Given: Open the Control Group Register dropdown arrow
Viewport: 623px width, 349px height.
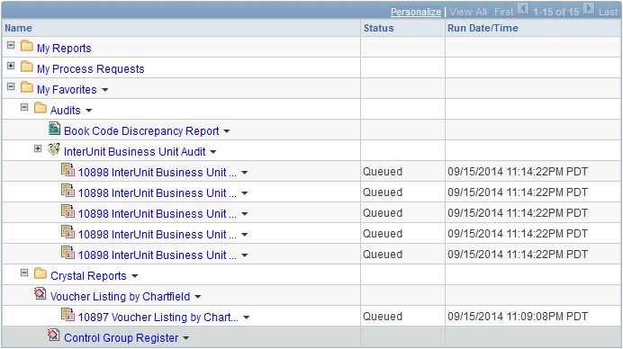Looking at the screenshot, I should point(186,338).
